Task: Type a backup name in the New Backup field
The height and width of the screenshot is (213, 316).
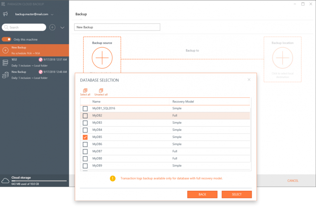Action: click(x=117, y=27)
